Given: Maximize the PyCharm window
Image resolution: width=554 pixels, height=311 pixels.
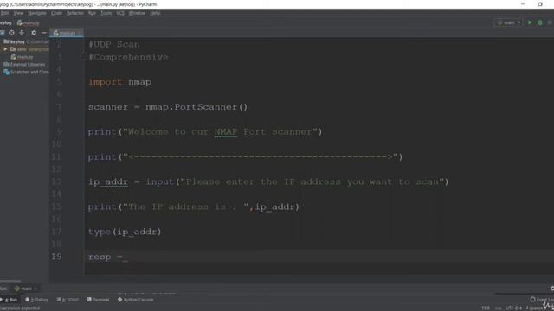Looking at the screenshot, I should (540, 4).
